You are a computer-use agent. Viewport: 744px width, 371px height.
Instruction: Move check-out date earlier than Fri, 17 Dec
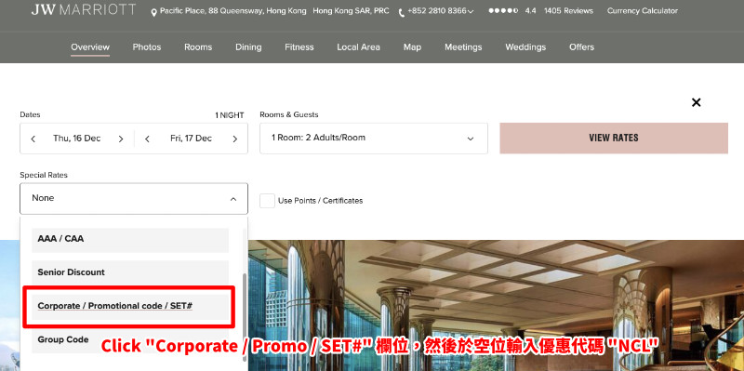(x=148, y=139)
